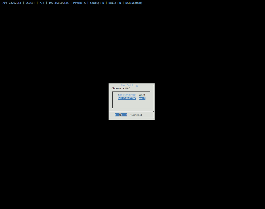Viewport: 265px width, 209px height.
Task: Click the DS918+ model indicator
Action: (30, 3)
